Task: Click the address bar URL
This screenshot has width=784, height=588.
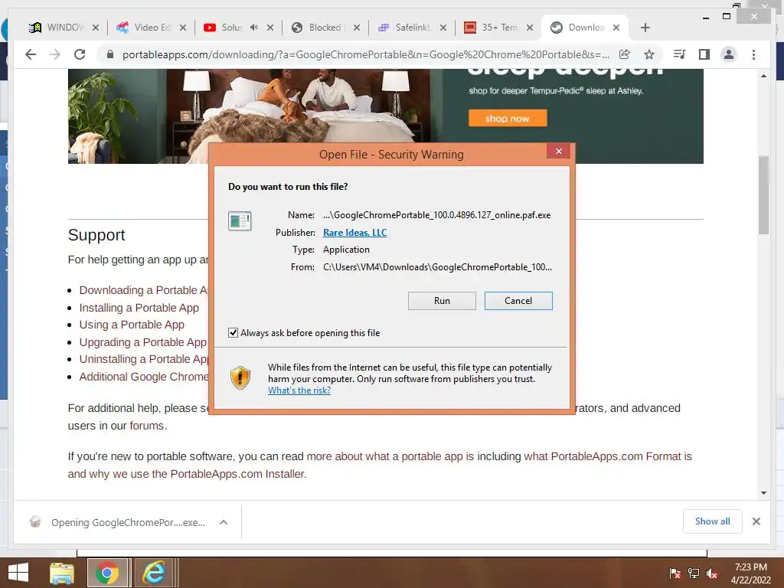Action: [365, 54]
